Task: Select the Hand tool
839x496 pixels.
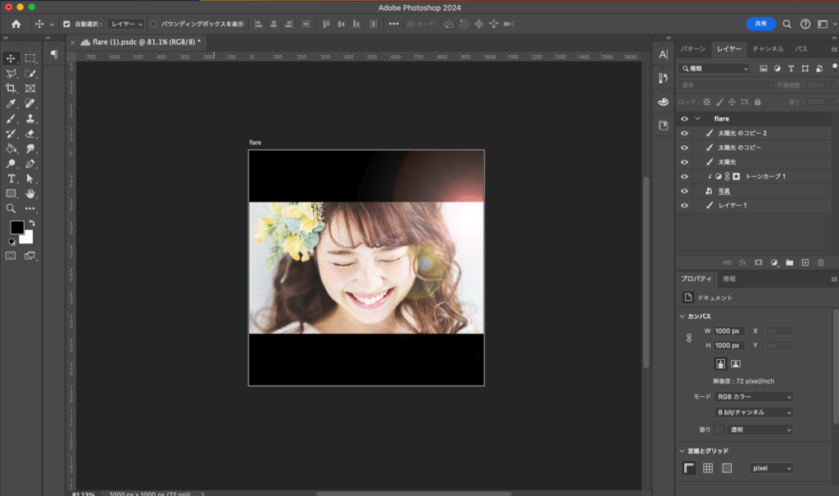Action: 30,193
